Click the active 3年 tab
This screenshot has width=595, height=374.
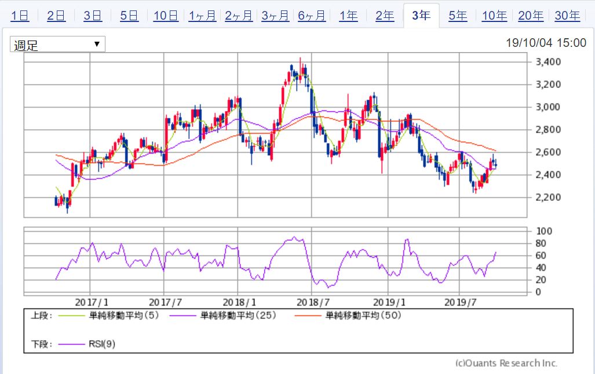click(x=421, y=16)
